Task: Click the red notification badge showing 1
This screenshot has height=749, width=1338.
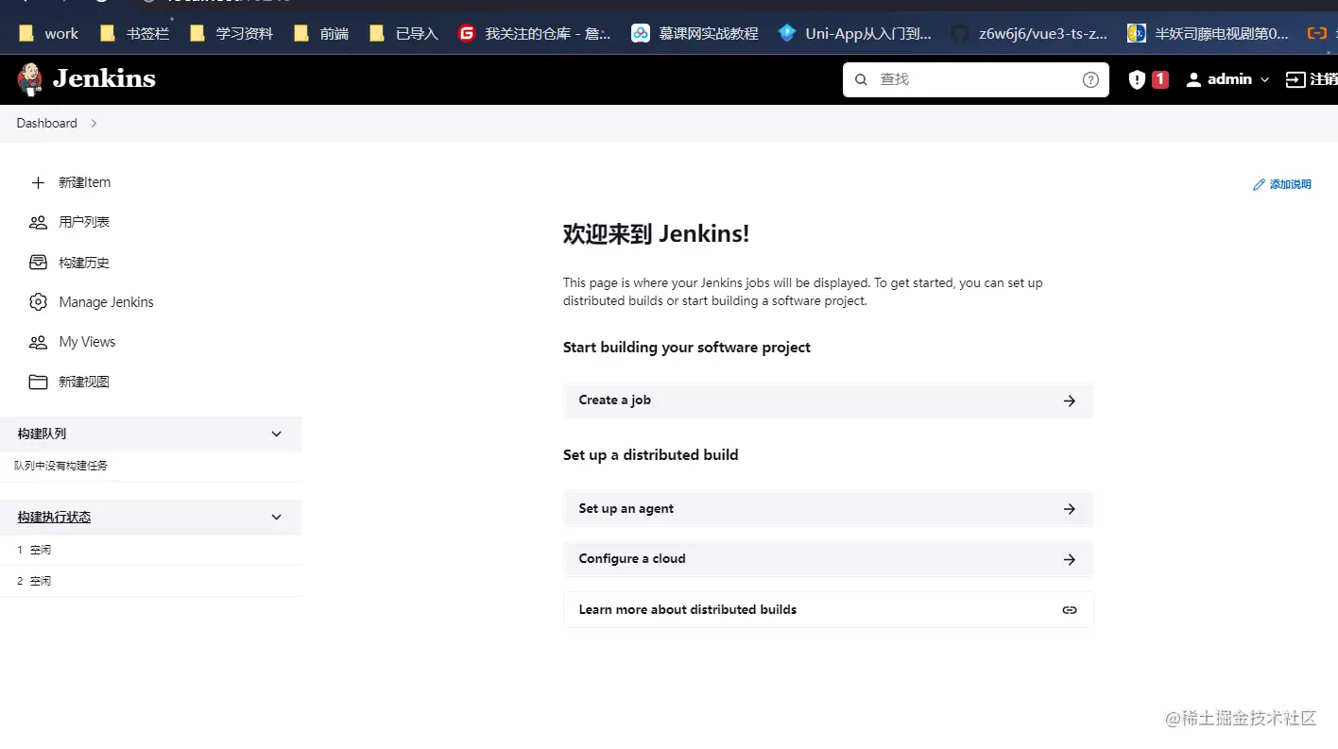Action: coord(1160,79)
